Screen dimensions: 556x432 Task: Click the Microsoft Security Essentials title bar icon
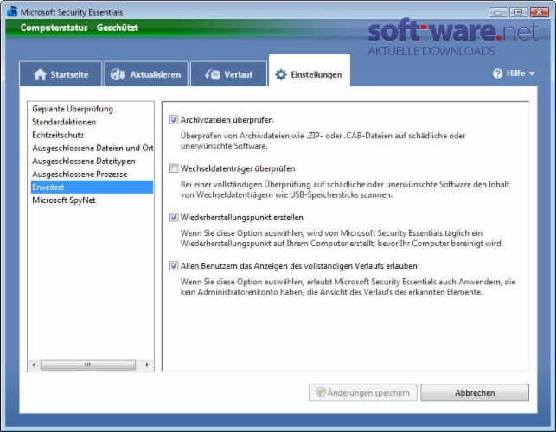pos(12,11)
